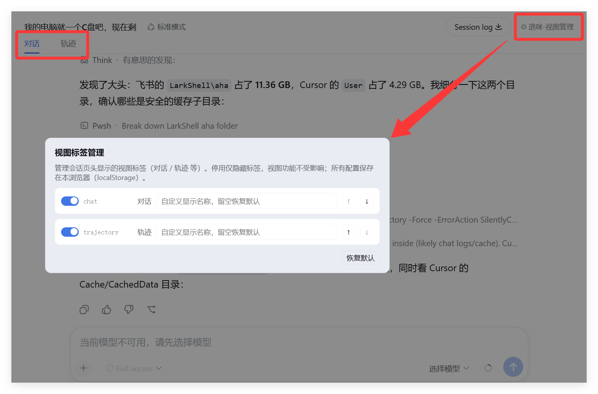The image size is (598, 394).
Task: Toggle the chat view tag switch
Action: (x=70, y=201)
